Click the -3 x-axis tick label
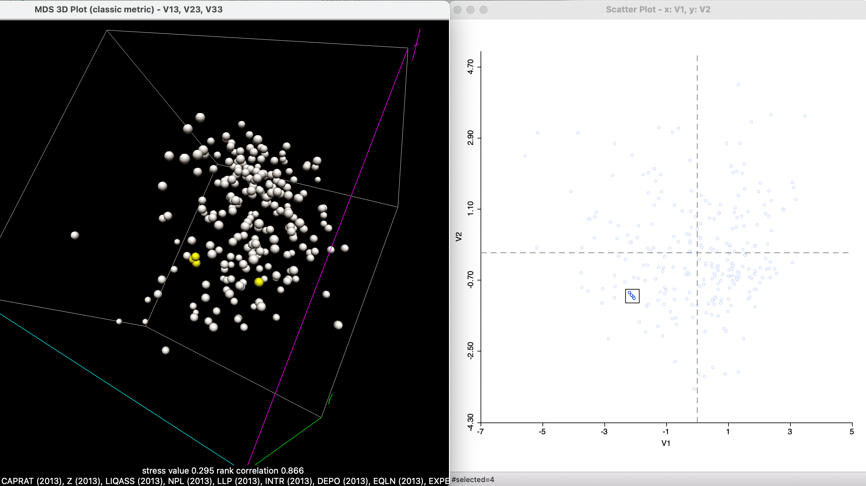866x486 pixels. click(604, 432)
